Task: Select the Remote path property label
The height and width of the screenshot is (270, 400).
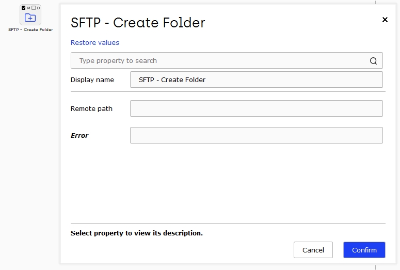Action: click(x=91, y=109)
